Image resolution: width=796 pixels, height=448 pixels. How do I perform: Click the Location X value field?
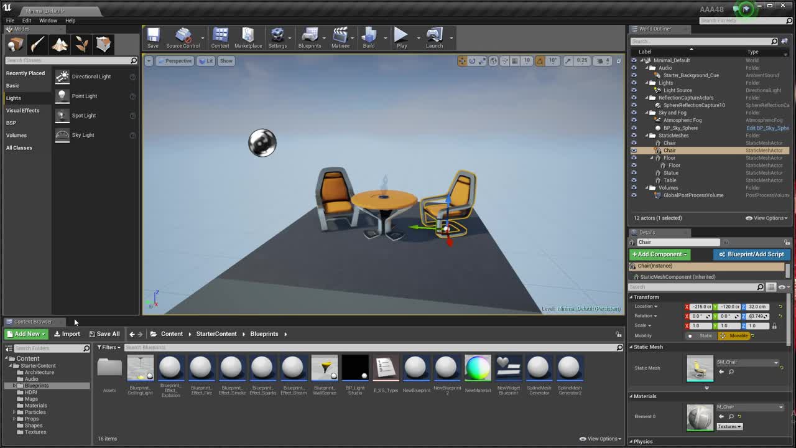click(x=701, y=307)
